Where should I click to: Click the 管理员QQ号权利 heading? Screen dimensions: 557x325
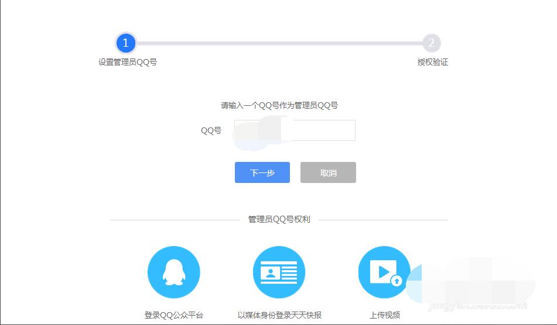279,219
